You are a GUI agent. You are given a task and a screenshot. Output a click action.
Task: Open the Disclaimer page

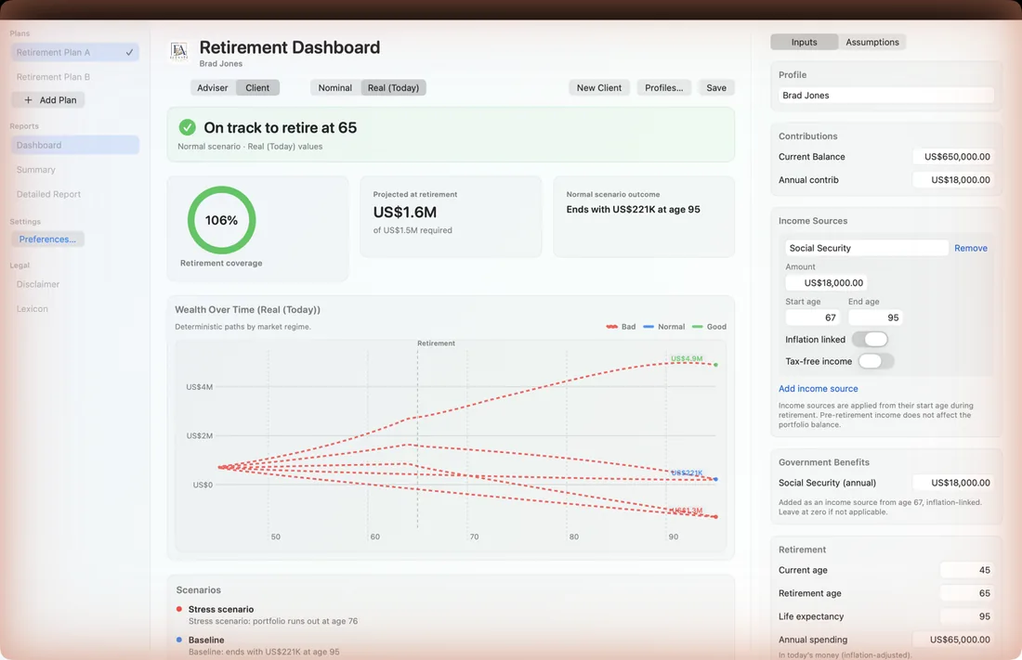pos(75,284)
